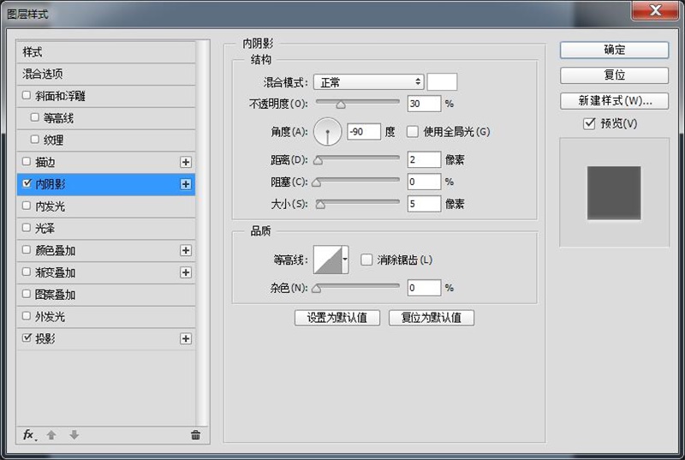This screenshot has width=685, height=460.
Task: Click the 杂色 value field
Action: tap(424, 288)
